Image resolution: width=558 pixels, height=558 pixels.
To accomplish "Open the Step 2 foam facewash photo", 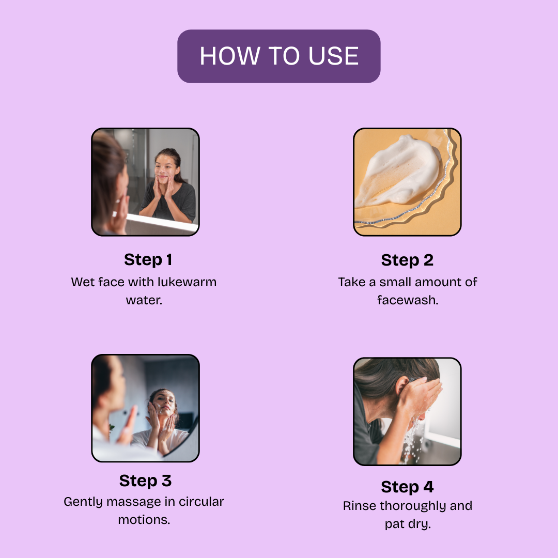I will [407, 182].
